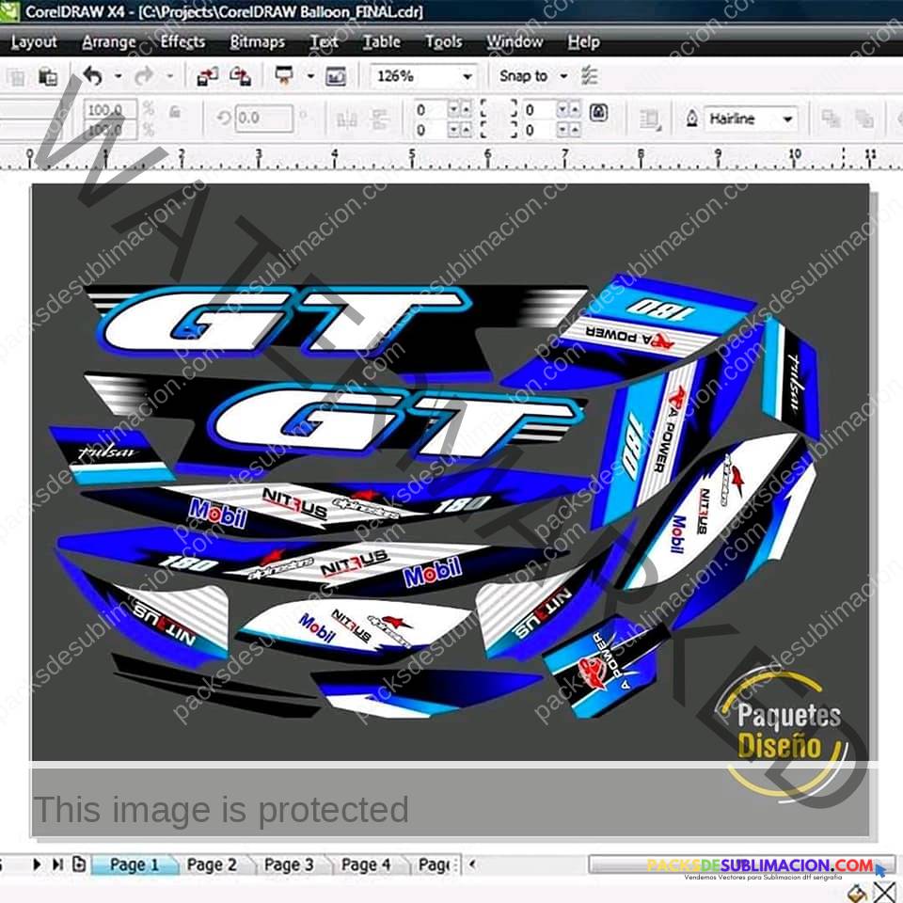Image resolution: width=903 pixels, height=903 pixels.
Task: Open the Bitmaps menu
Action: [258, 42]
